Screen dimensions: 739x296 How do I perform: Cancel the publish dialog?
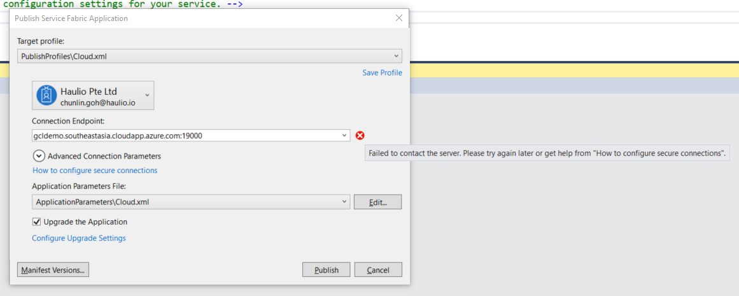click(378, 270)
